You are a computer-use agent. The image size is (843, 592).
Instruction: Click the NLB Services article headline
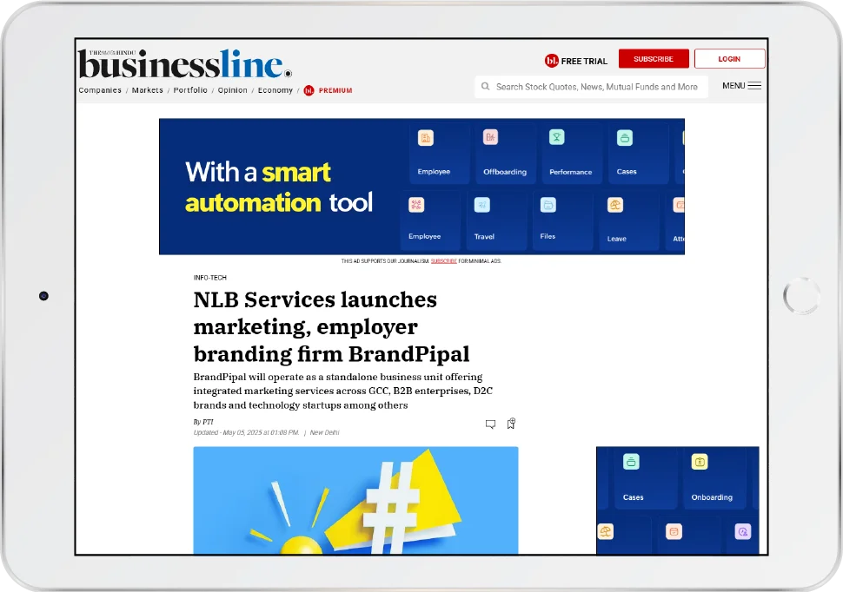coord(331,326)
